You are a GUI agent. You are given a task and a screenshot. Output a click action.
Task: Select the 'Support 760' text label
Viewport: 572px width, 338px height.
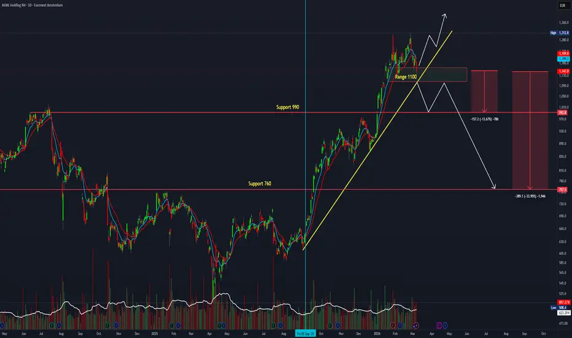point(260,183)
